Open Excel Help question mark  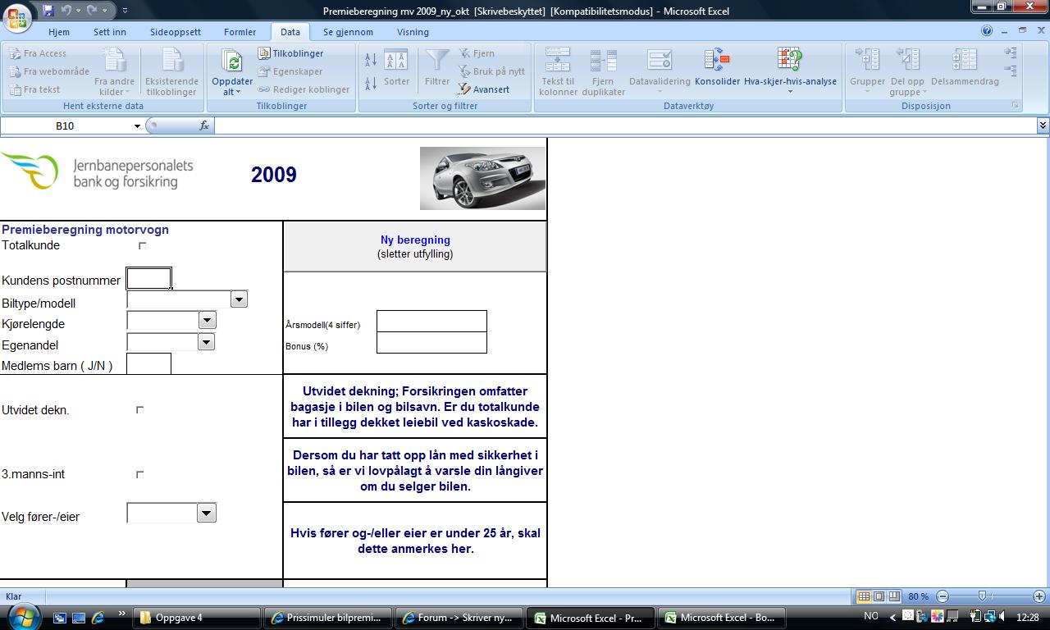(x=987, y=31)
